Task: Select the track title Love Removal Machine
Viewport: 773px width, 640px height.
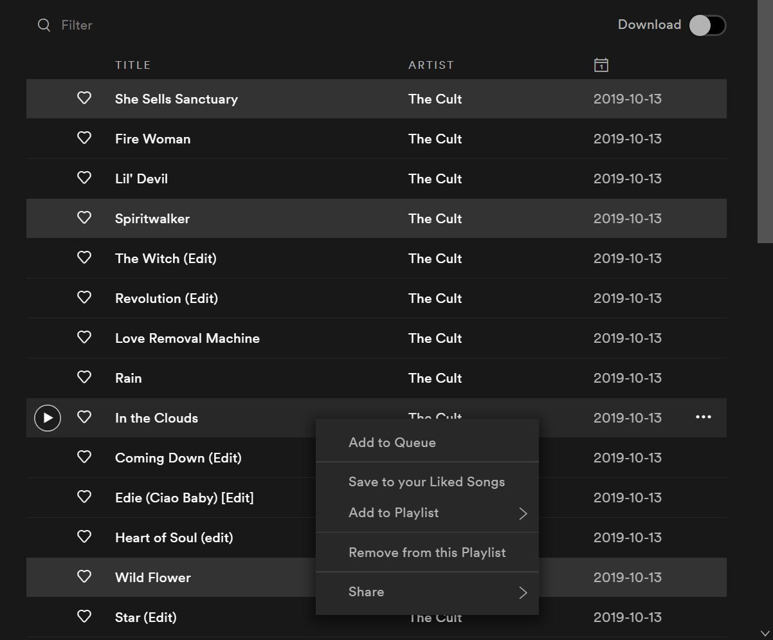Action: click(x=187, y=338)
